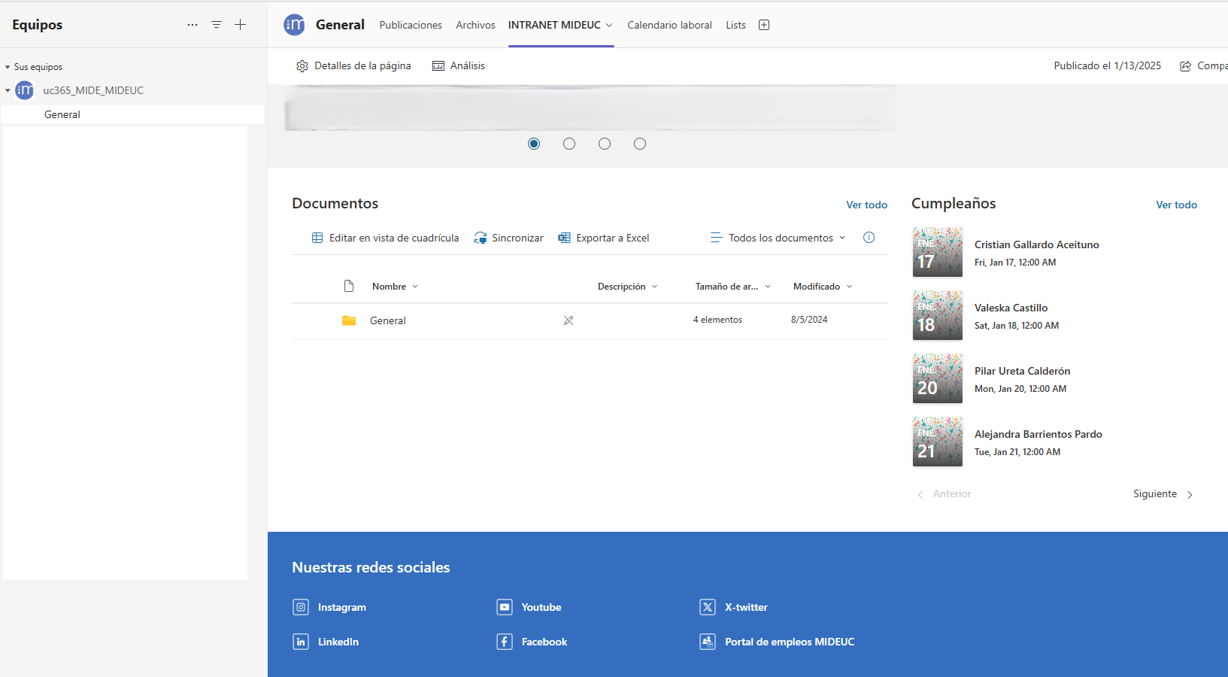Click the Siguiente right arrow icon

tap(1190, 494)
